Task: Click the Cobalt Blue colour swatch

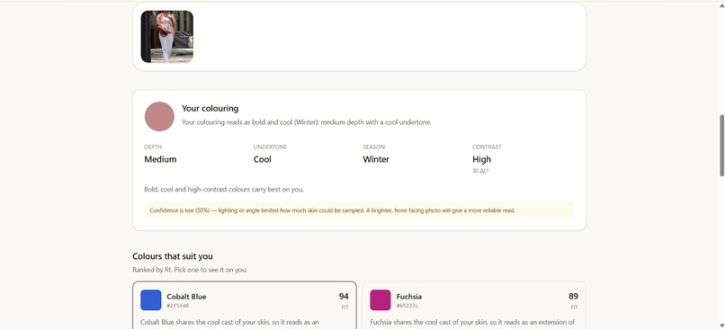Action: click(151, 300)
